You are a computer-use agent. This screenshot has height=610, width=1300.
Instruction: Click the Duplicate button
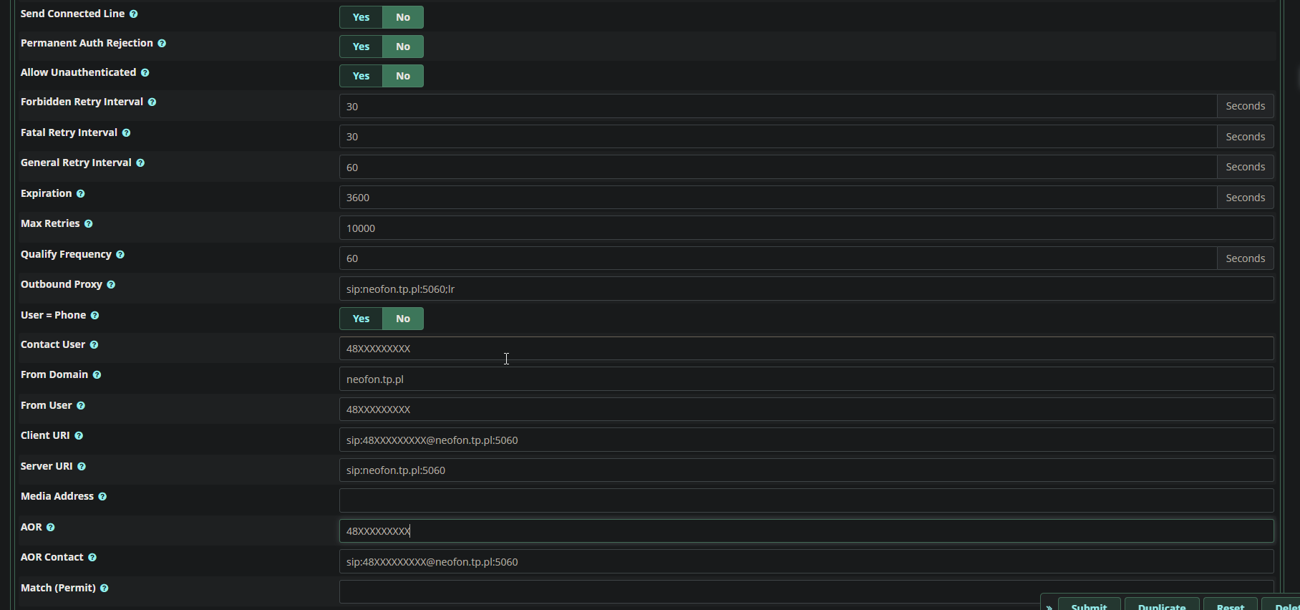point(1161,606)
